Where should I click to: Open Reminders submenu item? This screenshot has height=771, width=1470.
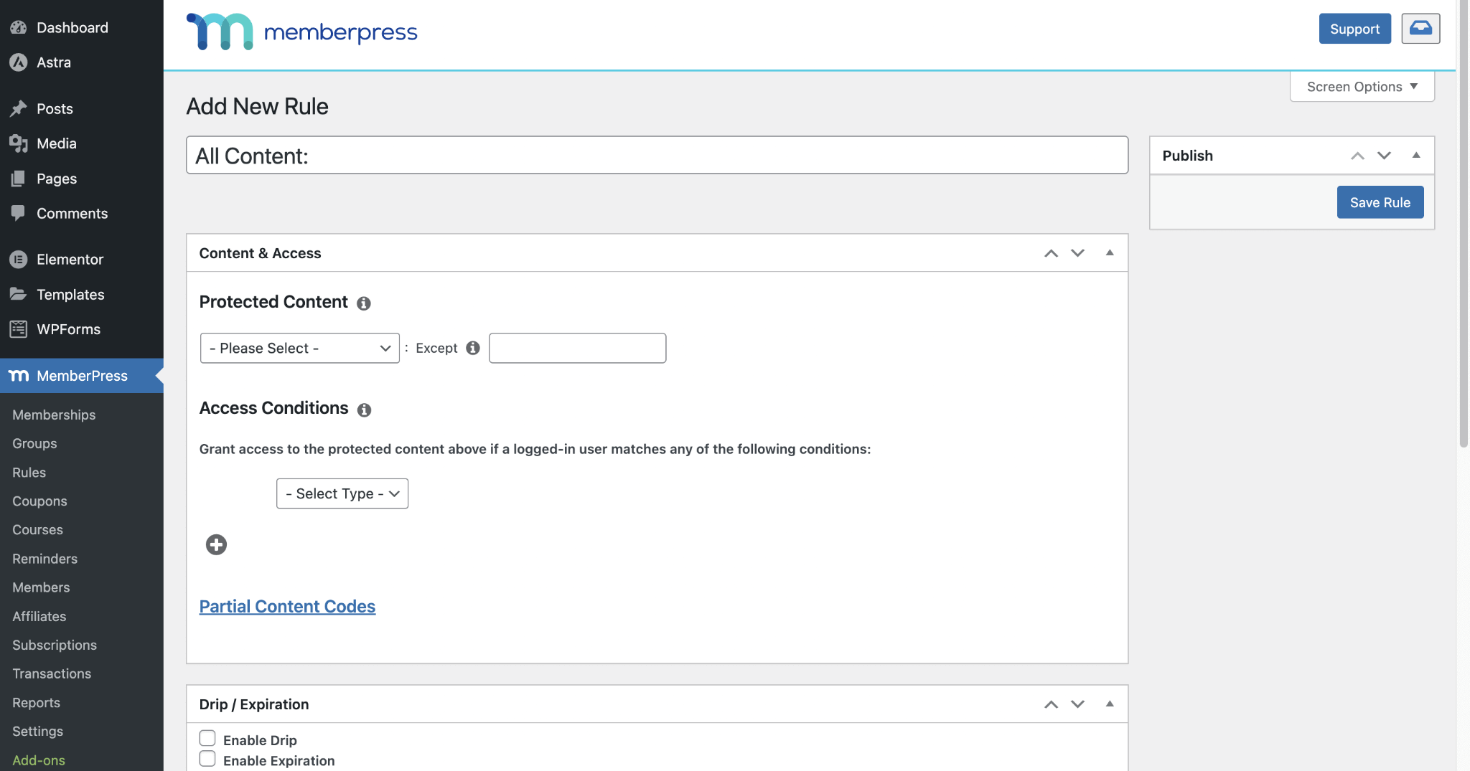tap(45, 559)
